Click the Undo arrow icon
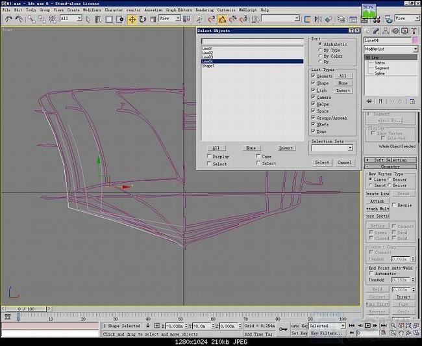Screen dimensions: 422x346 point(8,19)
